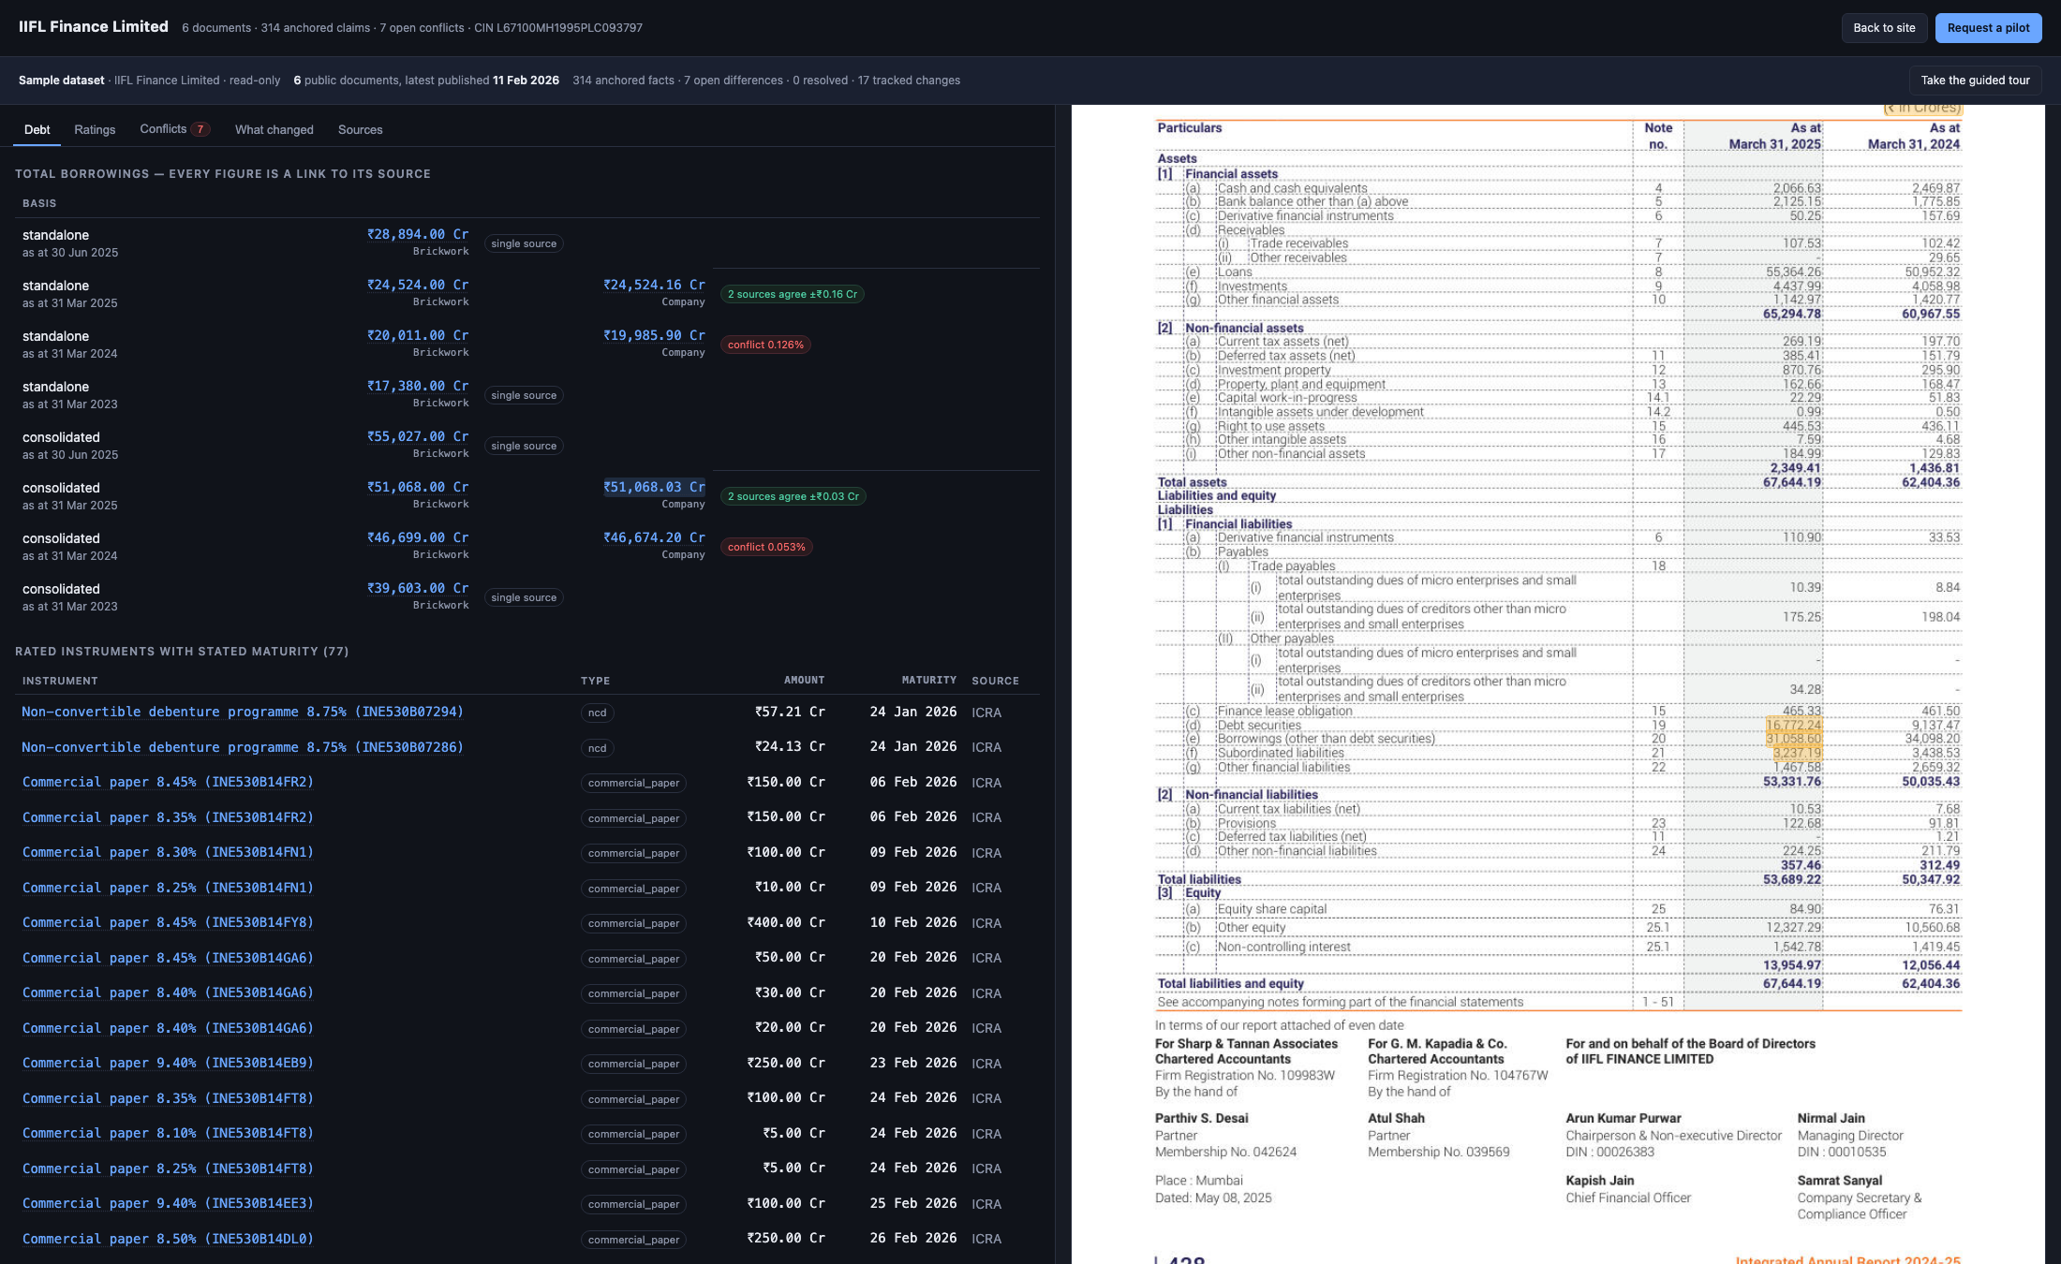Click single source badge for 30 Jun 2025 standalone
Screen dimensions: 2061x1264
pos(524,243)
